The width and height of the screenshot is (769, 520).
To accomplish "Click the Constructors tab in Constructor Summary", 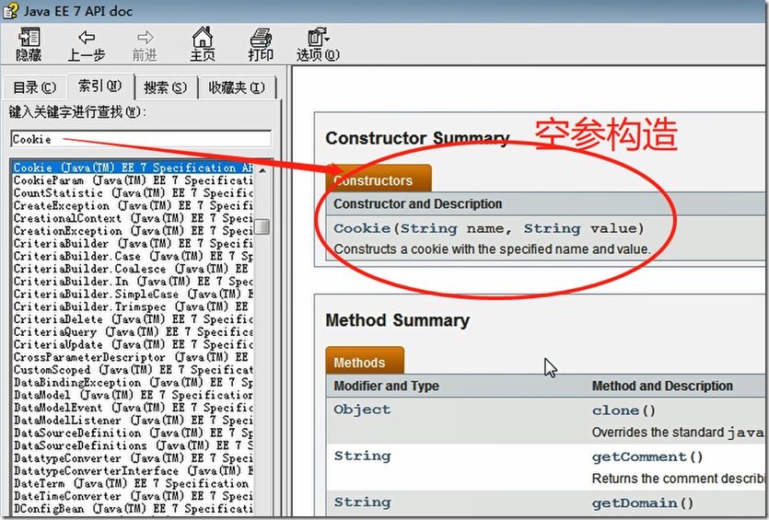I will point(379,179).
